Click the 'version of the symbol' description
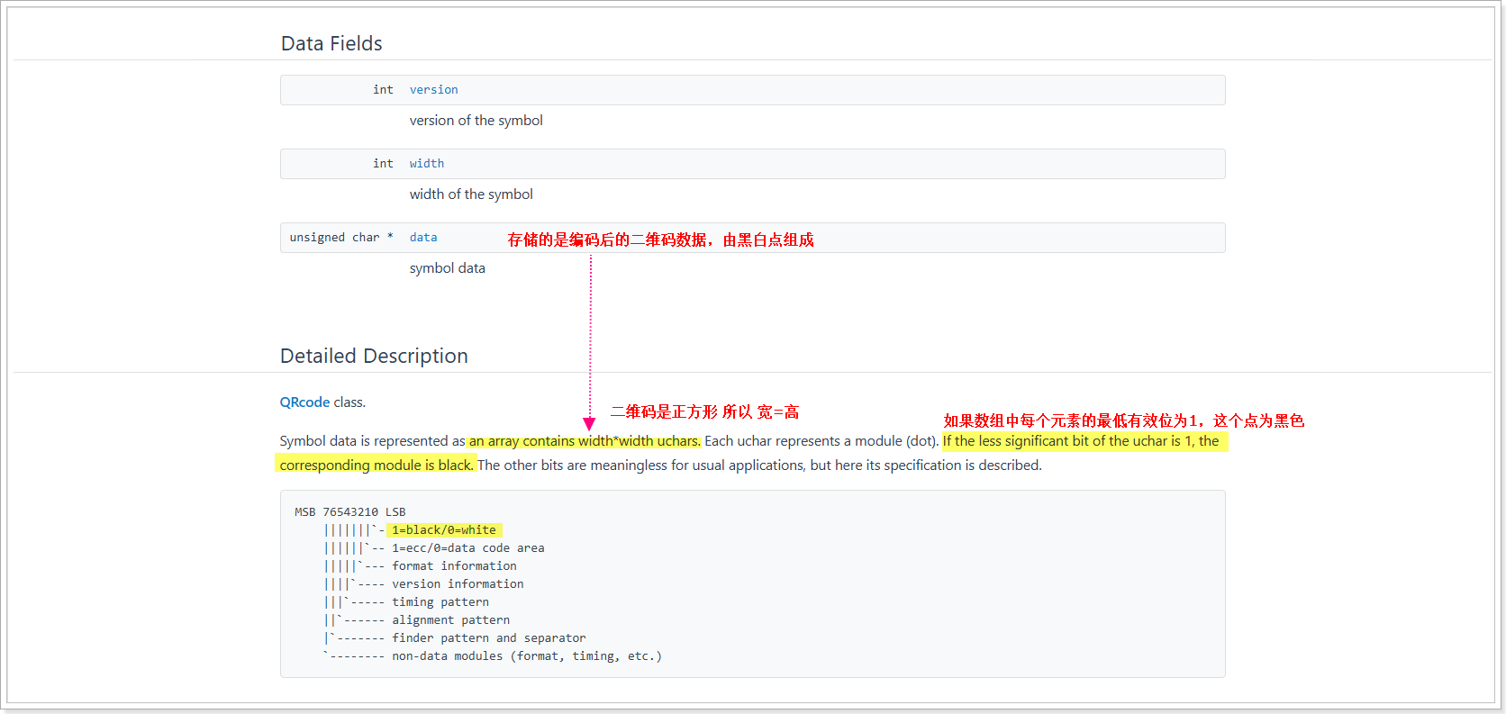1506x714 pixels. 476,121
